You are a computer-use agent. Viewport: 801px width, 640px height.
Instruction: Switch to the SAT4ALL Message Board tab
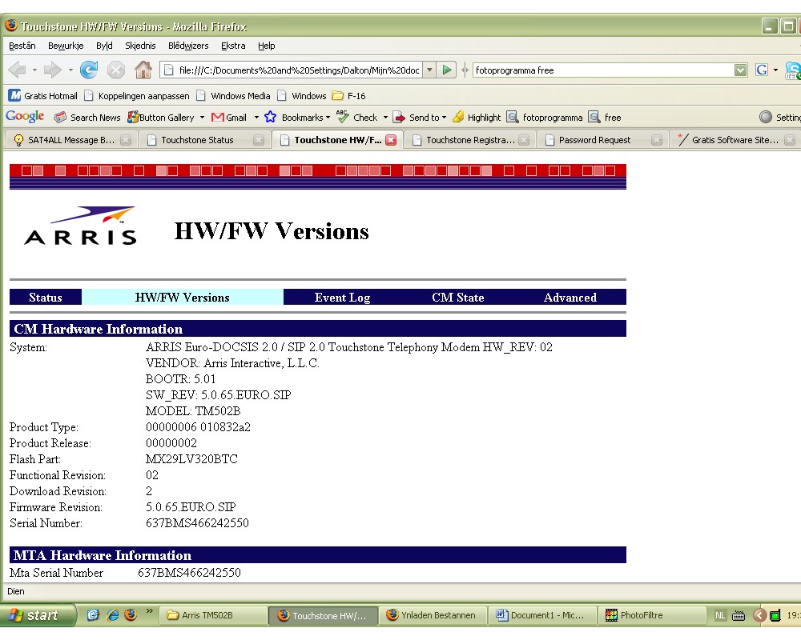coord(71,140)
